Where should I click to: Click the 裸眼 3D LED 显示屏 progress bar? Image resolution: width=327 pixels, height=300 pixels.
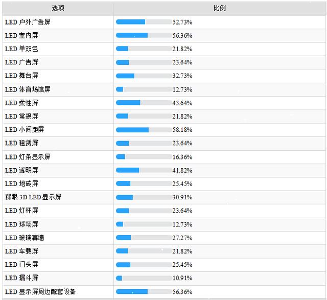pyautogui.click(x=144, y=197)
